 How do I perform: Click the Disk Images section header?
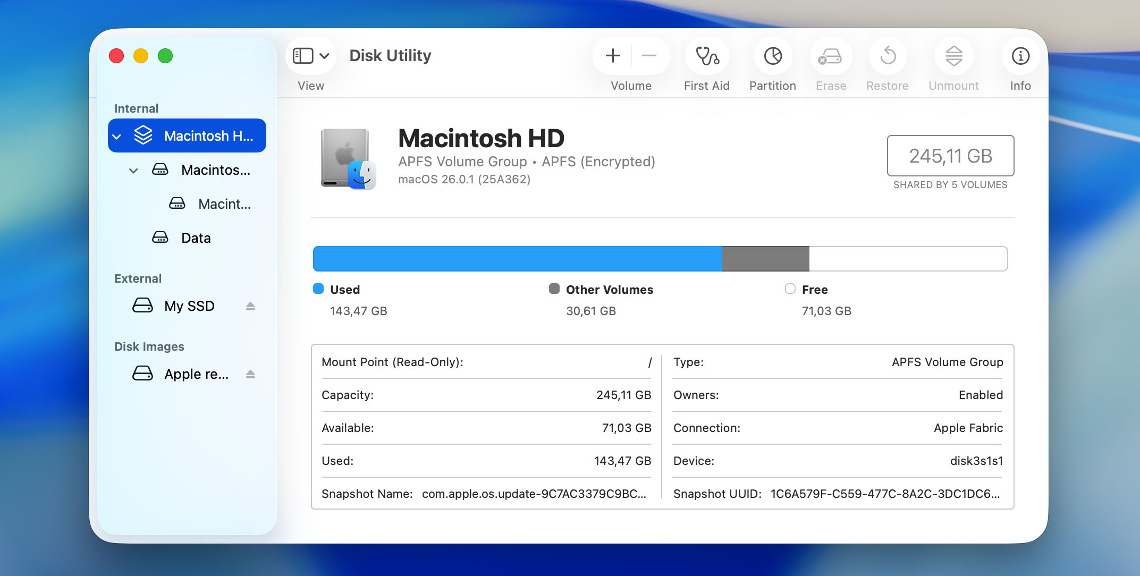pos(149,346)
